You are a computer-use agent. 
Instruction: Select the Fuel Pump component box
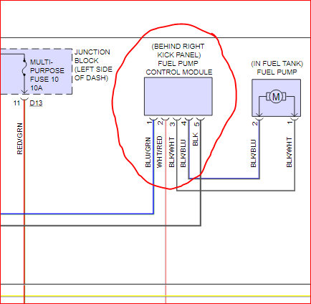[x=277, y=98]
